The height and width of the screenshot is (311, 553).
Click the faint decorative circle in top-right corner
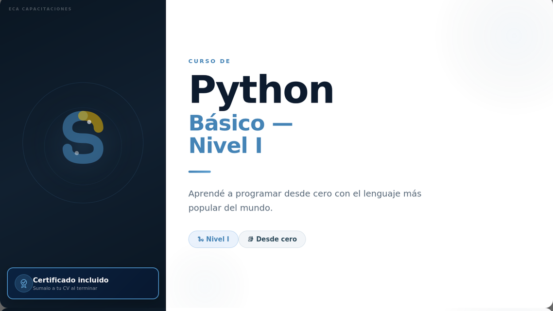(515, 34)
